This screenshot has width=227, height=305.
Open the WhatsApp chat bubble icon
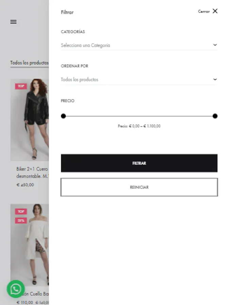16,289
